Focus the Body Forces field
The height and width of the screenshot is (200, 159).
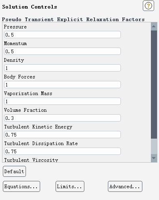[x=62, y=85]
